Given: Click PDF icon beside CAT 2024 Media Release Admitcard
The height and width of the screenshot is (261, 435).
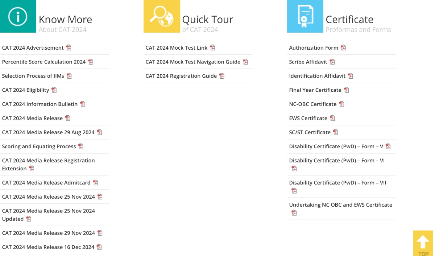Looking at the screenshot, I should tap(95, 183).
